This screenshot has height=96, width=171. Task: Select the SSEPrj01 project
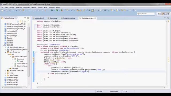pyautogui.click(x=10, y=40)
